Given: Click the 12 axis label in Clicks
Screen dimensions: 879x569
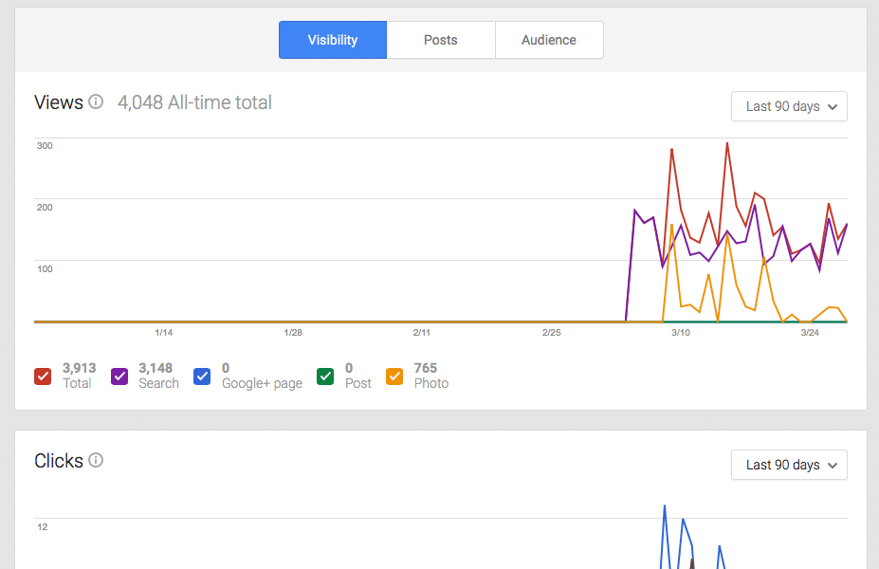Looking at the screenshot, I should pyautogui.click(x=43, y=527).
